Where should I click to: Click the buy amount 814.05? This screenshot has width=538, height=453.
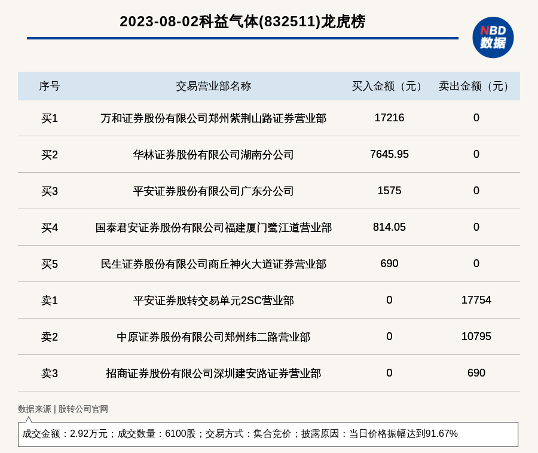[x=389, y=227]
